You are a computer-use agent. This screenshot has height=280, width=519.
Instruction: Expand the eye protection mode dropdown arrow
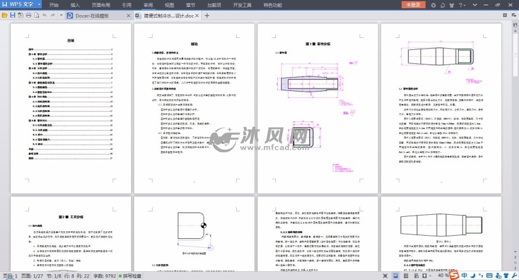pyautogui.click(x=430, y=276)
